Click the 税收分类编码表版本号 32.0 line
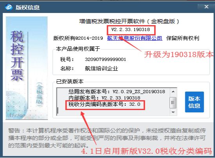 tap(104, 104)
